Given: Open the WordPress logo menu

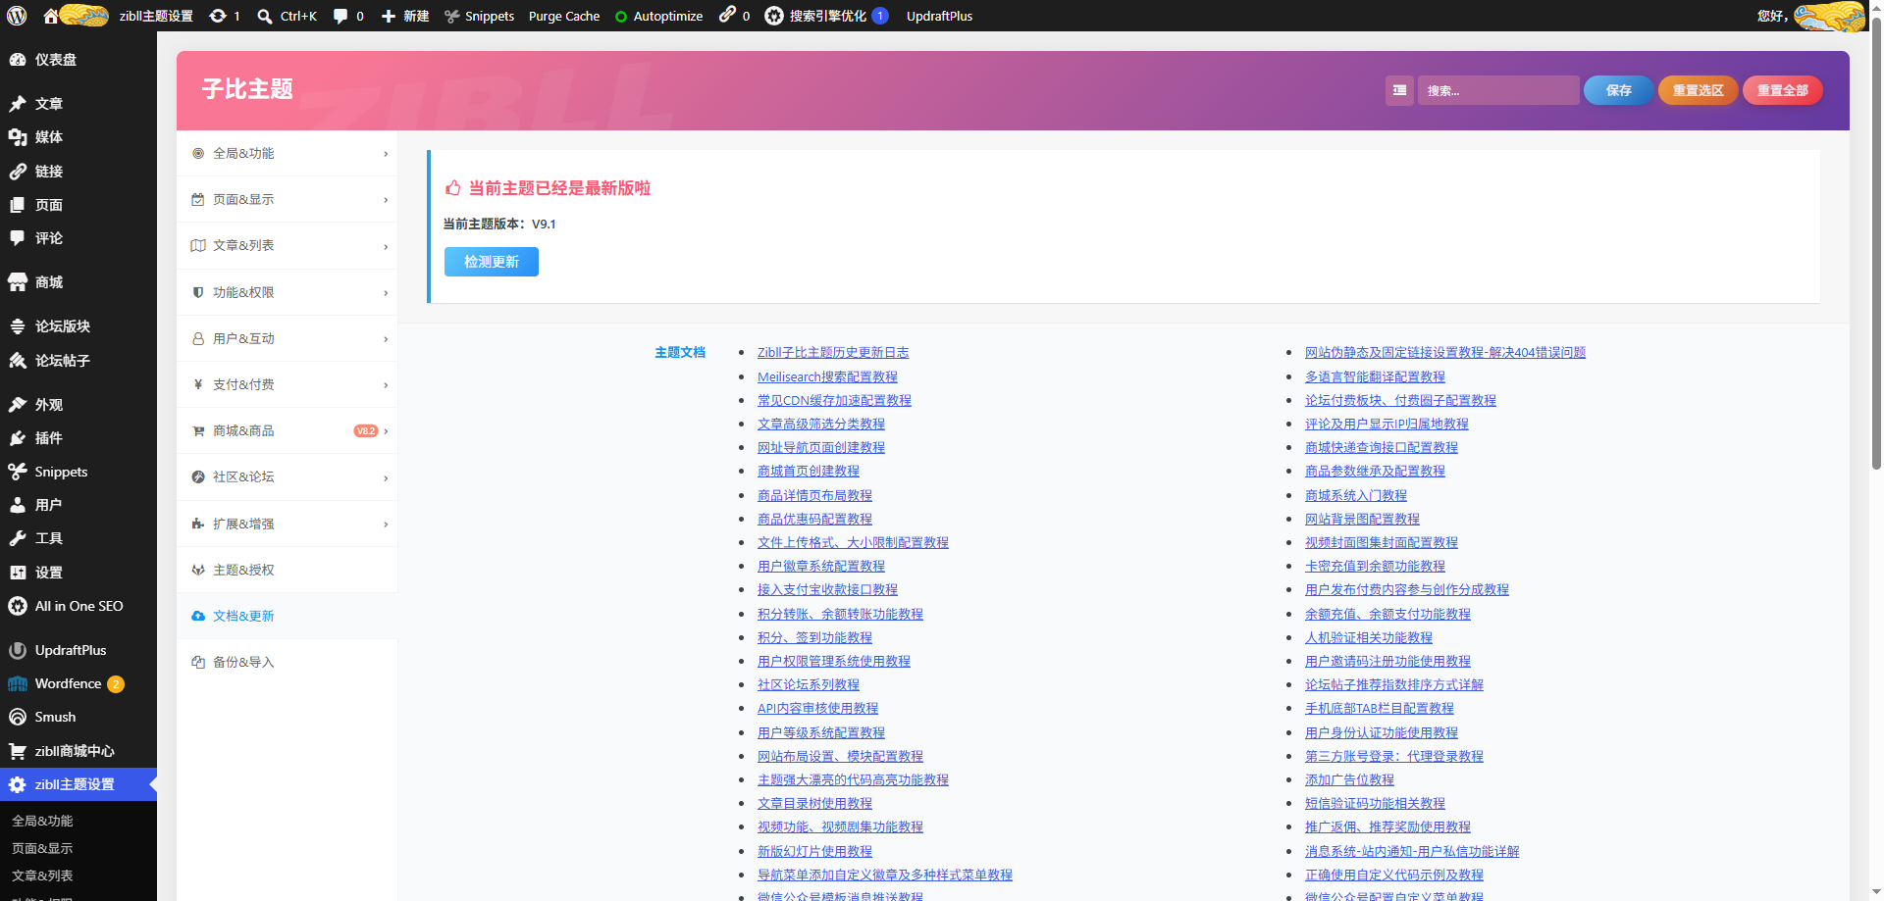Looking at the screenshot, I should [x=17, y=16].
